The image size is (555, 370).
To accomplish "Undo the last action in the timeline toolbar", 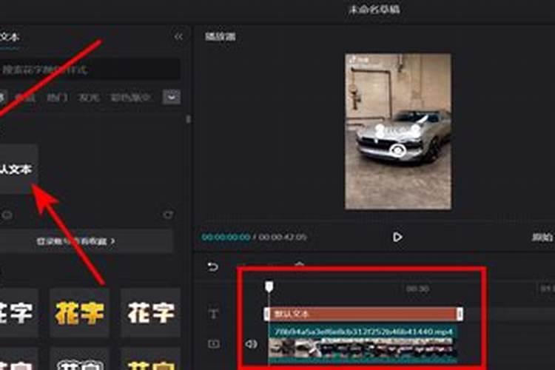I will 212,266.
